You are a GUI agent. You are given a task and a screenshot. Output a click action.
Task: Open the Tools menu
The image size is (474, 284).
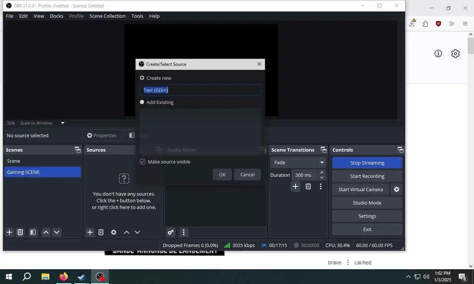click(137, 16)
